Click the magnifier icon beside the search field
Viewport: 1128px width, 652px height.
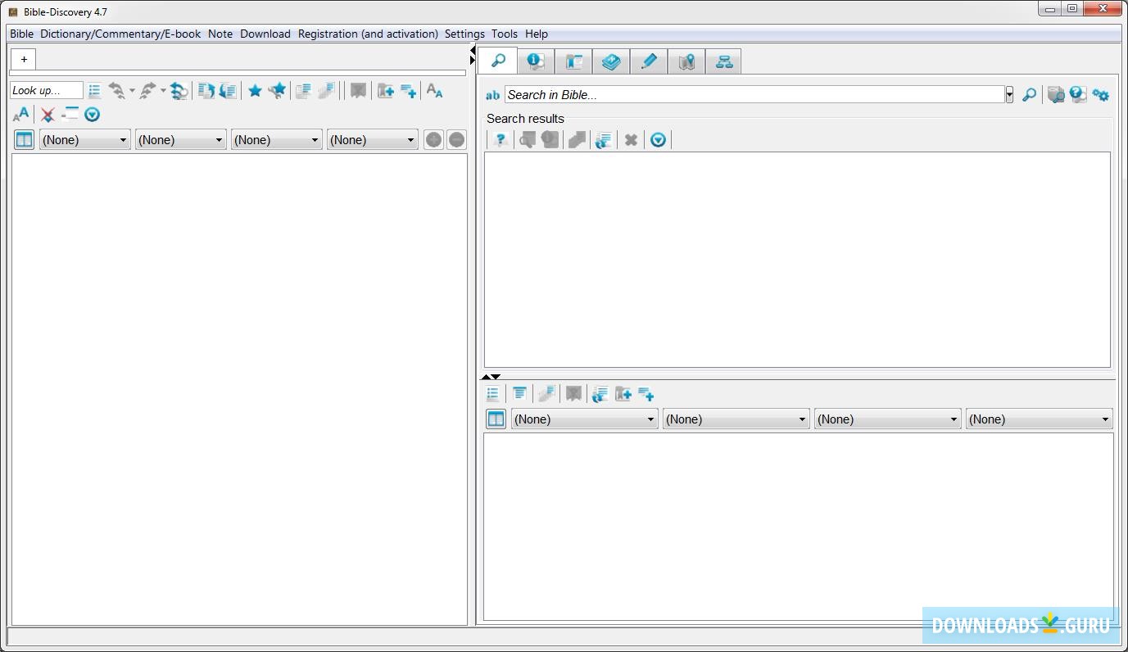click(x=1029, y=95)
